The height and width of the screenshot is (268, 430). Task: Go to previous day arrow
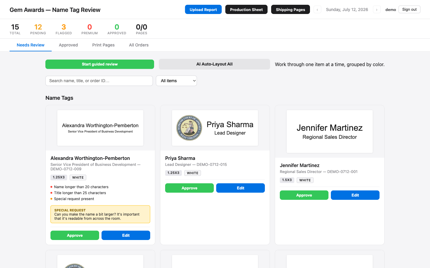click(317, 10)
